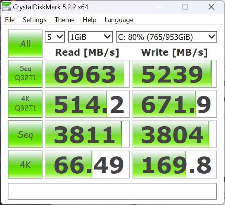Expand the test count dropdown showing 5
225x205 pixels.
point(55,37)
